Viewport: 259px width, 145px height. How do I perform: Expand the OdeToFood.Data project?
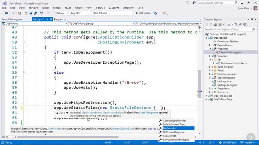[206, 99]
